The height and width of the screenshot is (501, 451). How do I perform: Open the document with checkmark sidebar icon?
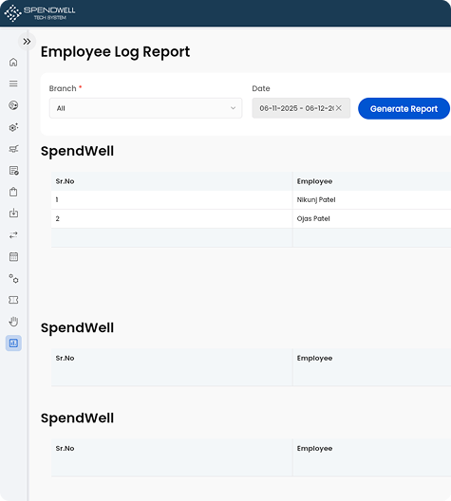pos(13,171)
